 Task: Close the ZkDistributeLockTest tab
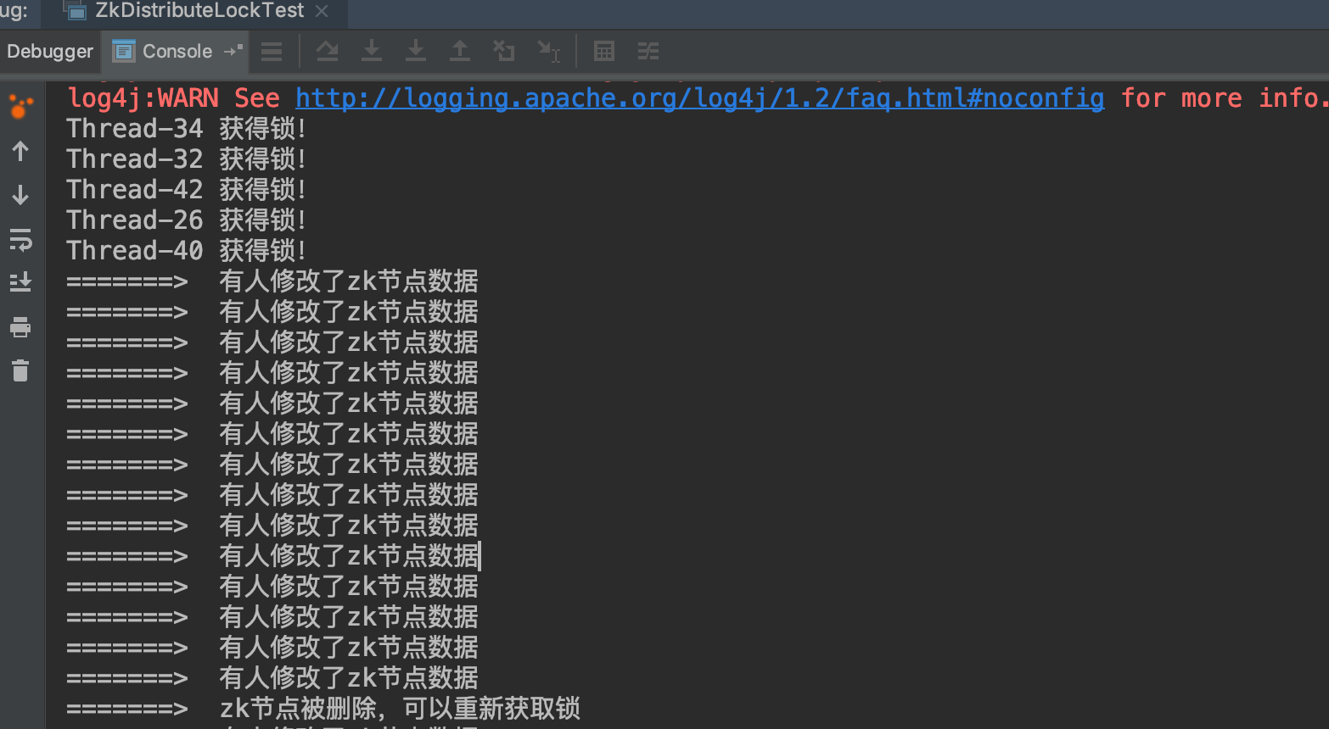click(322, 11)
